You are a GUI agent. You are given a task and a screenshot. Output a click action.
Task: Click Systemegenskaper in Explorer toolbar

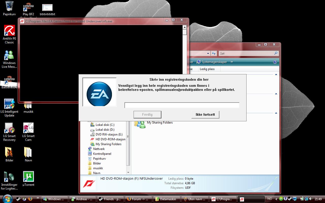(x=212, y=62)
